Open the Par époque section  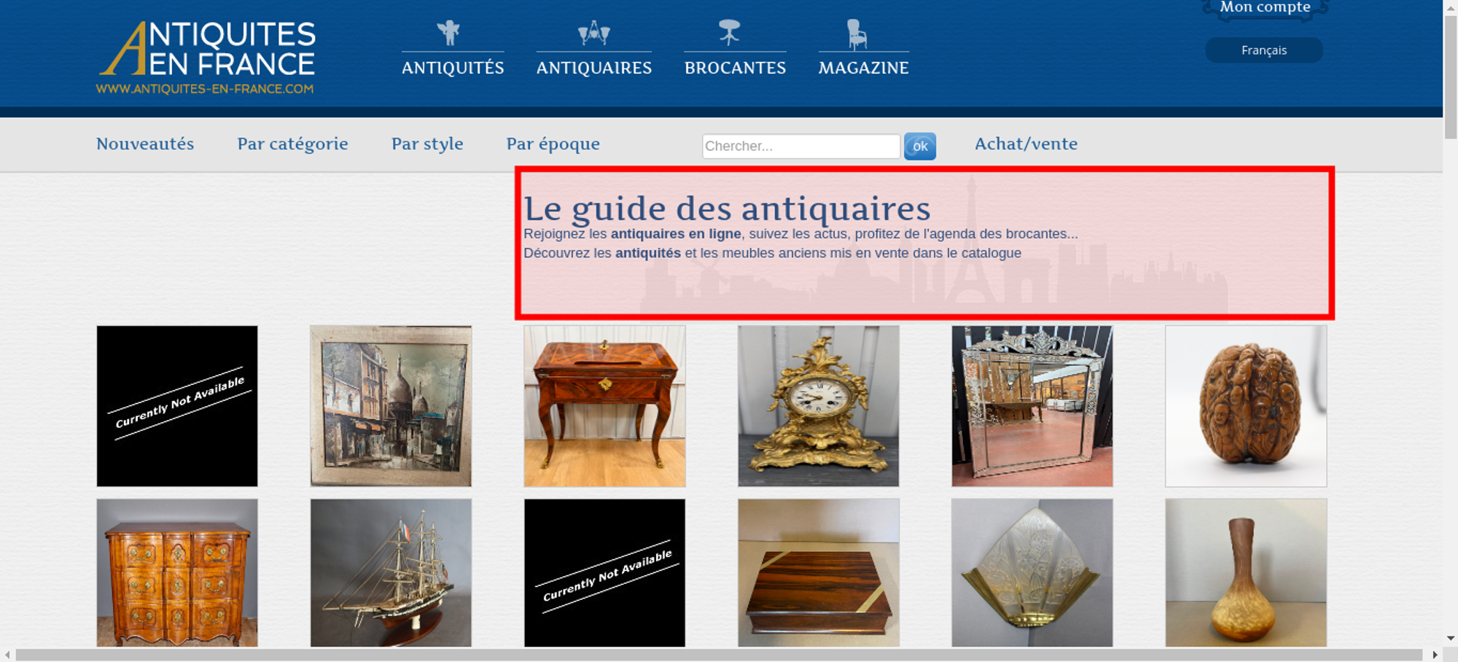(x=553, y=144)
